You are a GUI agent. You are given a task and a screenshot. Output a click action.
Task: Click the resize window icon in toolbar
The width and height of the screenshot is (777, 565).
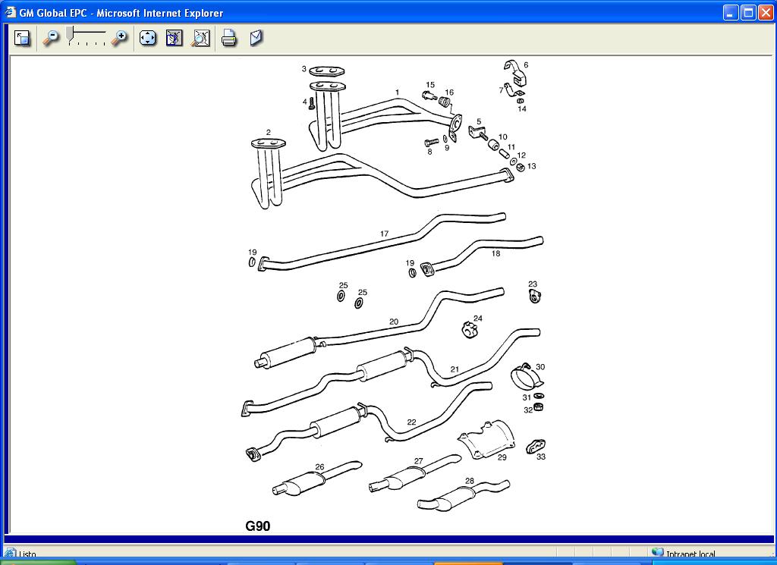pyautogui.click(x=22, y=38)
